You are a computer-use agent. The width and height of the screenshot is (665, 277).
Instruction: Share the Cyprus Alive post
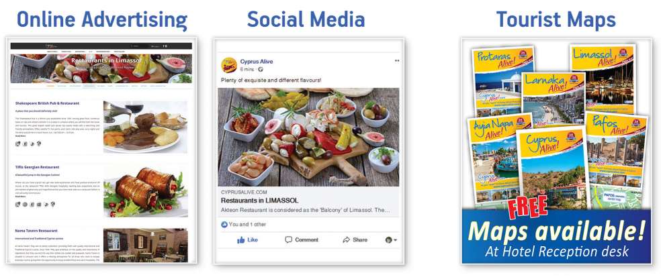coord(355,239)
